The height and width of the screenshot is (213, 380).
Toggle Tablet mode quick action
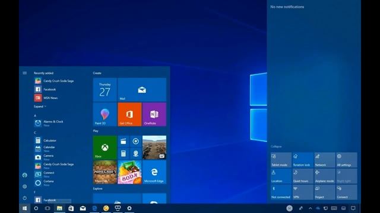click(x=281, y=160)
